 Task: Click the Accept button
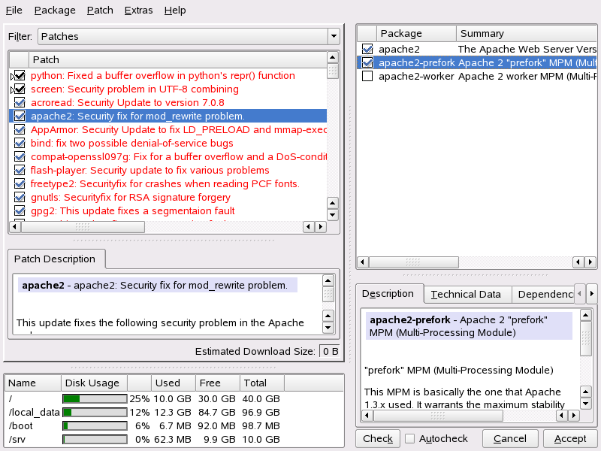click(x=570, y=438)
